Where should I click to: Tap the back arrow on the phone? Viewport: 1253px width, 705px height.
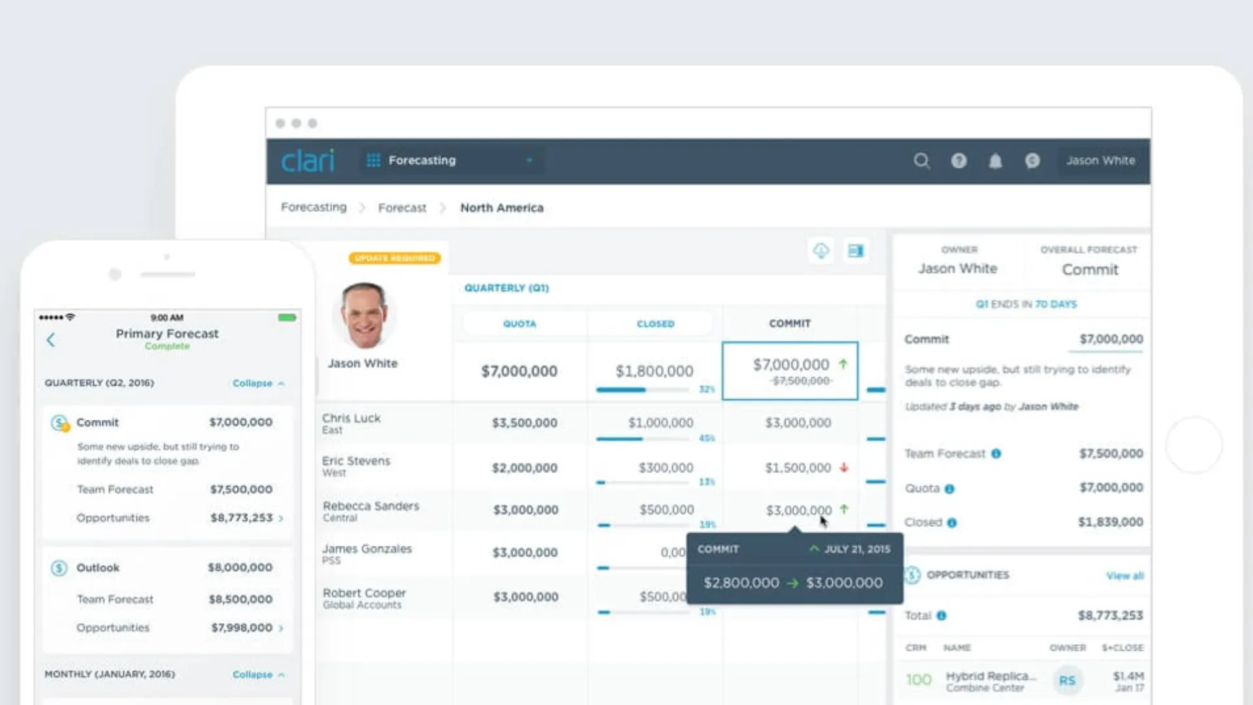pyautogui.click(x=51, y=339)
